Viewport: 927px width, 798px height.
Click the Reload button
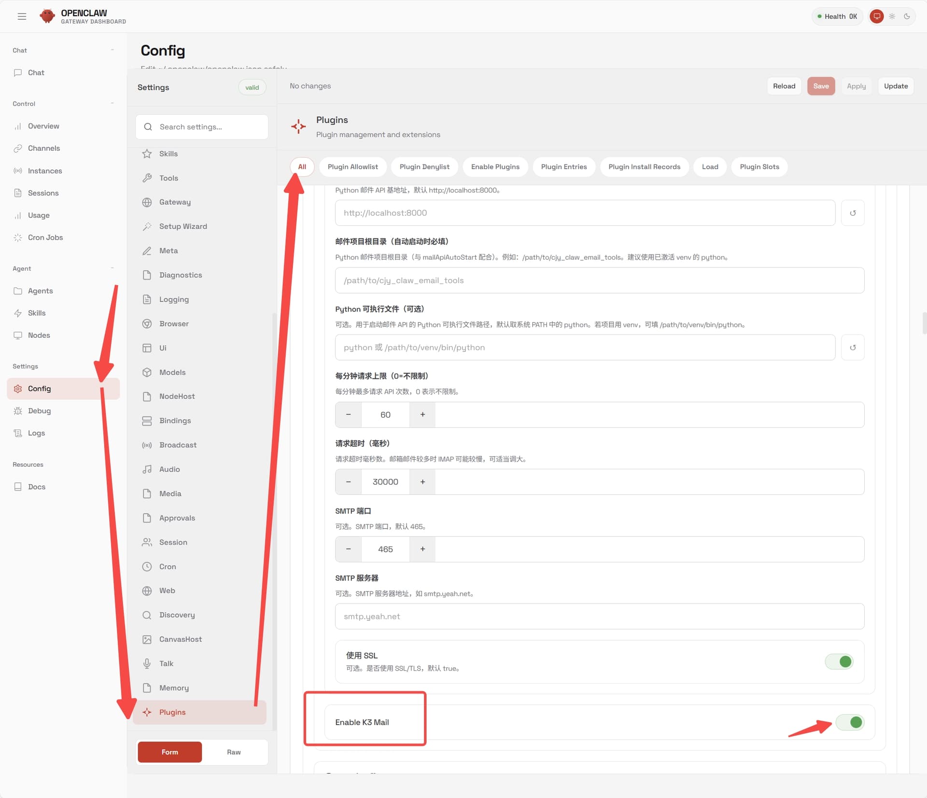(784, 86)
